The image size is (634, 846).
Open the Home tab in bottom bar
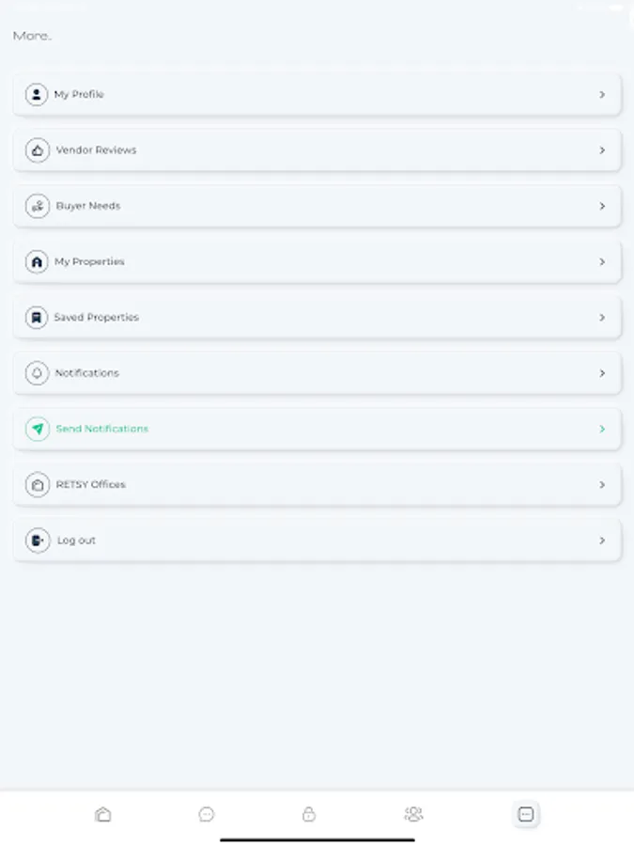103,815
